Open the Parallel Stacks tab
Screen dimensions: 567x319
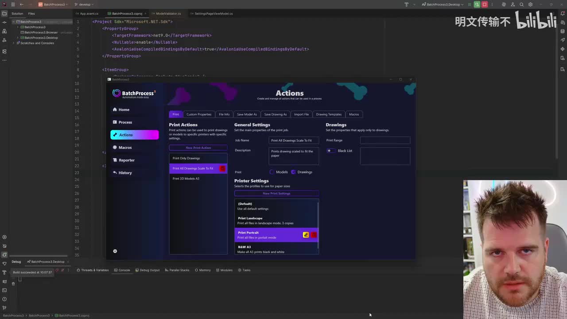(x=177, y=270)
